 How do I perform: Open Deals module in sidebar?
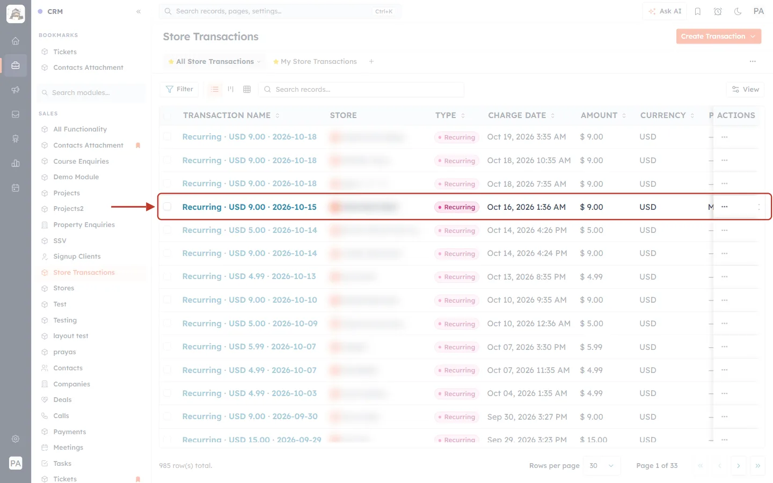click(62, 400)
